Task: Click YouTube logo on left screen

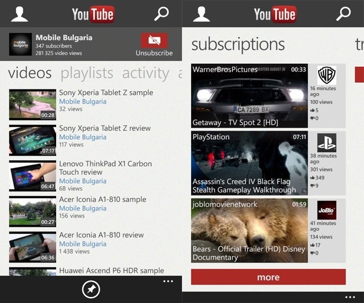Action: tap(93, 14)
